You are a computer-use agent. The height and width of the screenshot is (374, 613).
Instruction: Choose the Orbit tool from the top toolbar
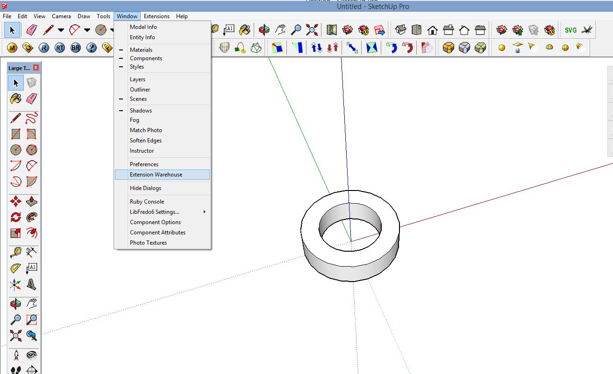(263, 29)
